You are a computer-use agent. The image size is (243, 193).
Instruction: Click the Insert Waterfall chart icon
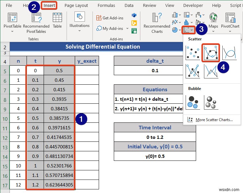click(x=198, y=15)
